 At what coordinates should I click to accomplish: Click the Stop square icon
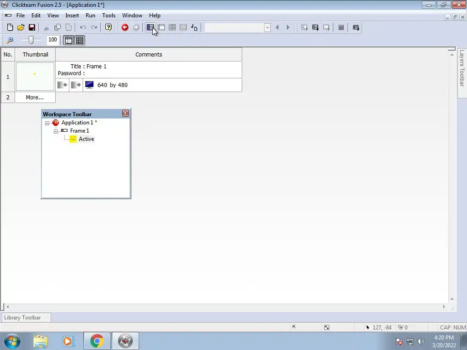341,27
